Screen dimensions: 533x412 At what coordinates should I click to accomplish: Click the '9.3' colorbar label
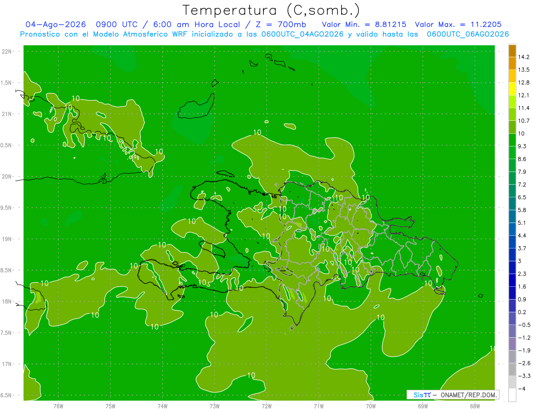pyautogui.click(x=522, y=146)
